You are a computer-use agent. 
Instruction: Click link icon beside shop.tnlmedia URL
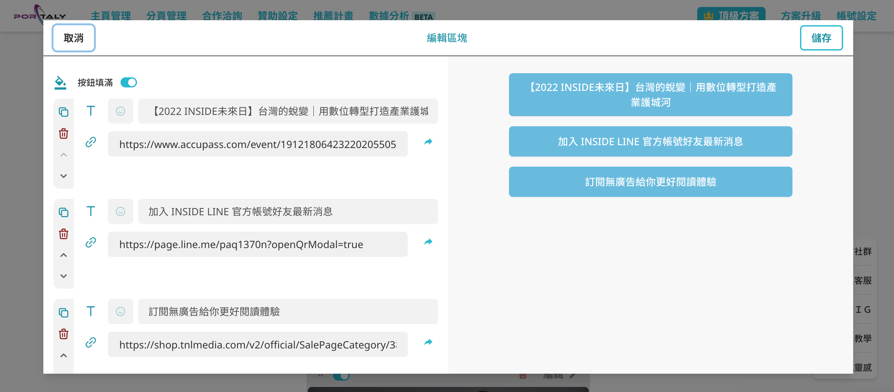coord(90,342)
